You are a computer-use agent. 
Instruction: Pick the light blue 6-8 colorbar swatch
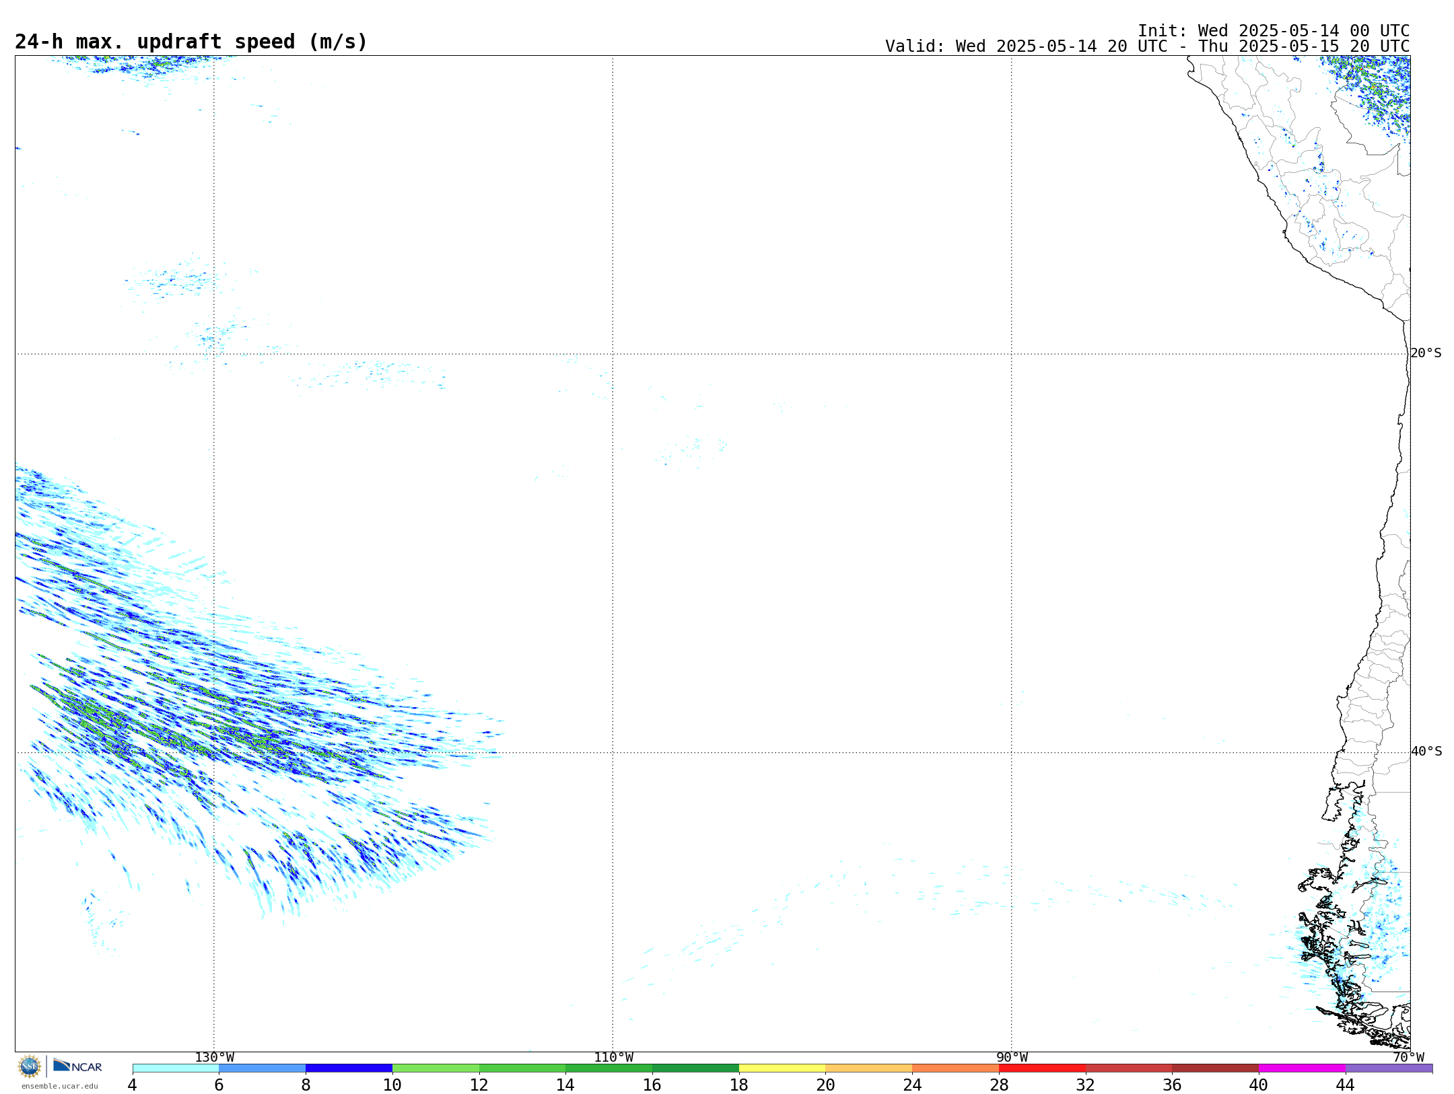[x=263, y=1068]
